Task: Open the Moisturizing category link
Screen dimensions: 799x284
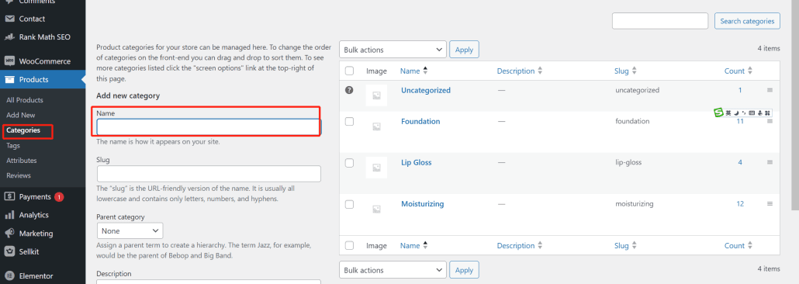Action: pyautogui.click(x=423, y=204)
